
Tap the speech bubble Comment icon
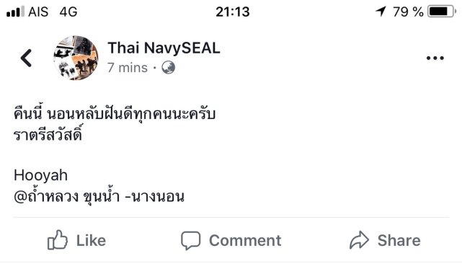click(x=190, y=240)
